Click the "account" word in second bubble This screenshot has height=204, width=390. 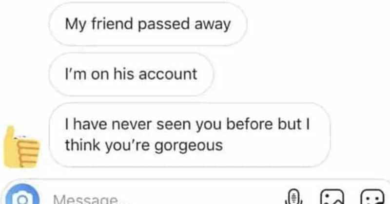(168, 74)
